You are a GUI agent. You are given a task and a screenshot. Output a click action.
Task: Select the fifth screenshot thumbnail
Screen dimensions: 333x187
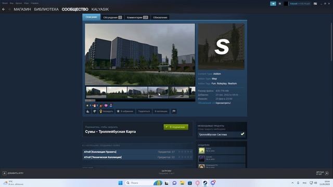point(178,92)
